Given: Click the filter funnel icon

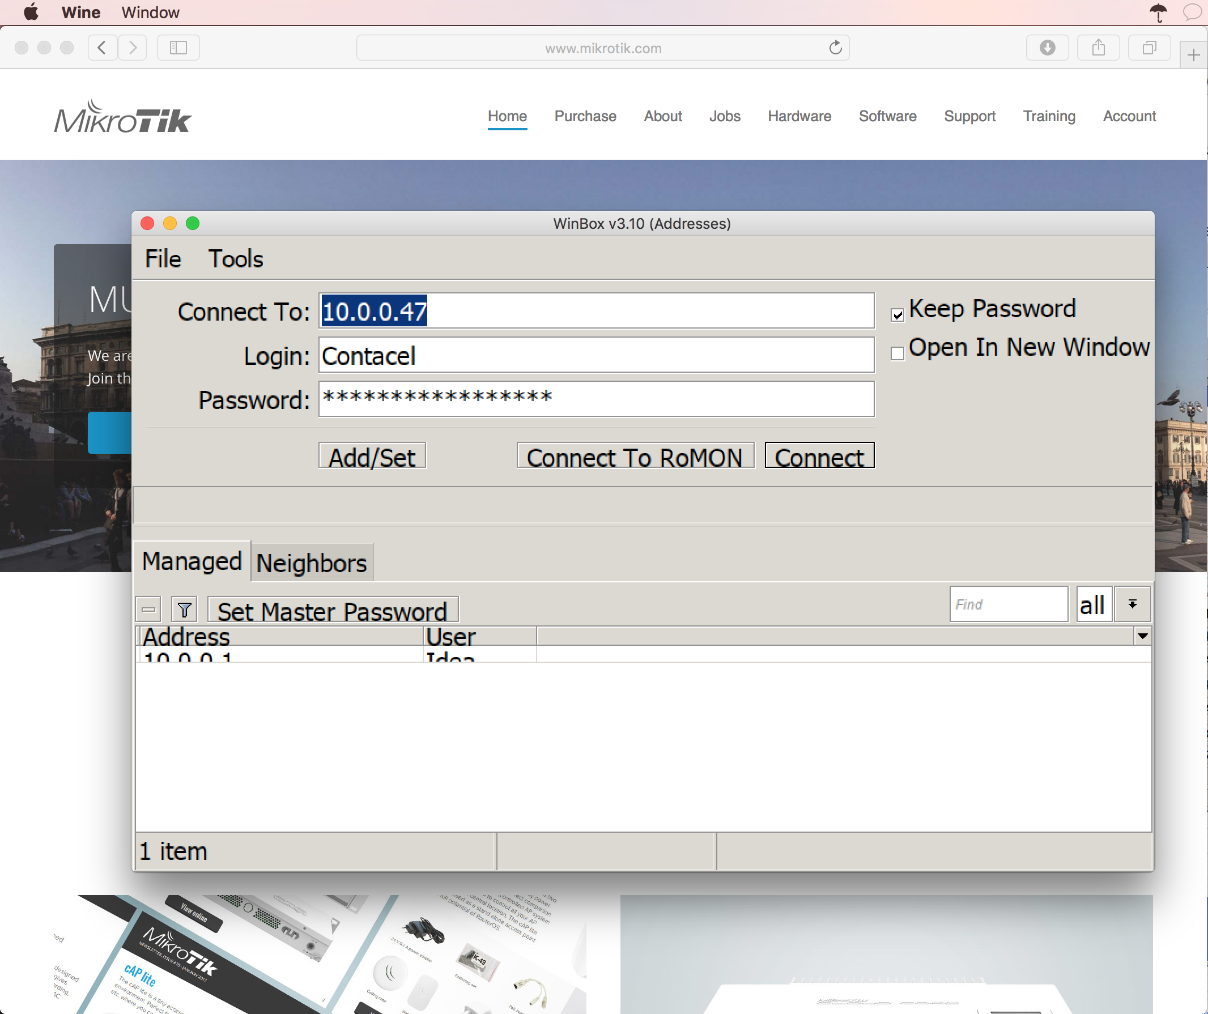Looking at the screenshot, I should tap(184, 610).
